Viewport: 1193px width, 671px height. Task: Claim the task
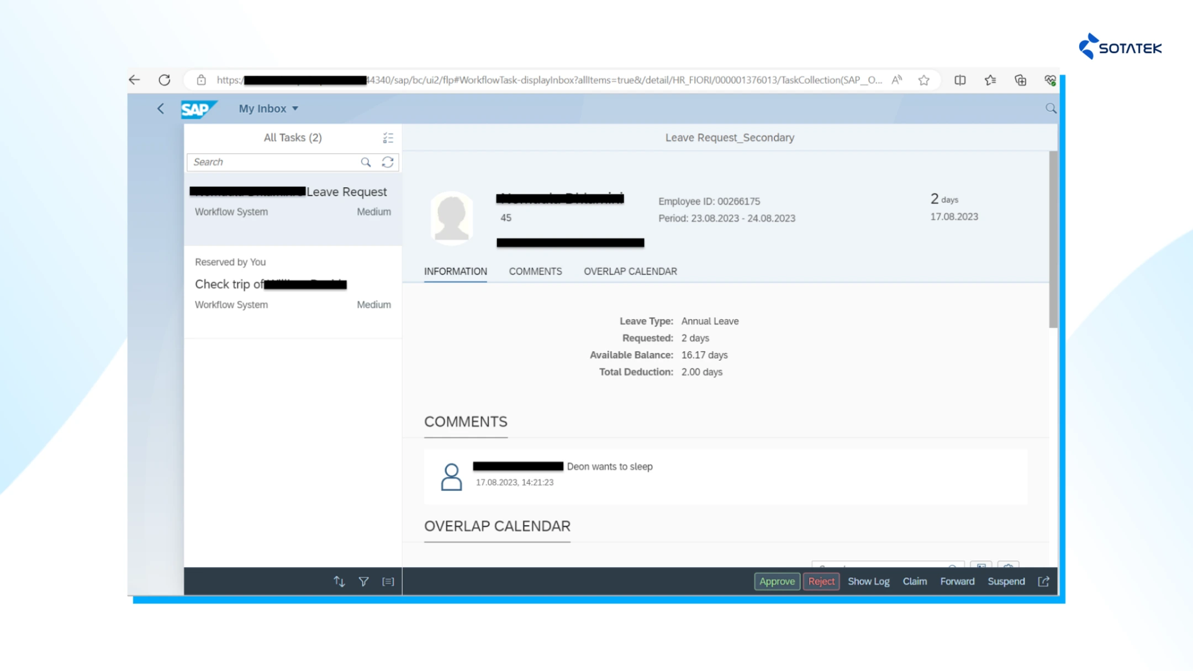coord(915,582)
